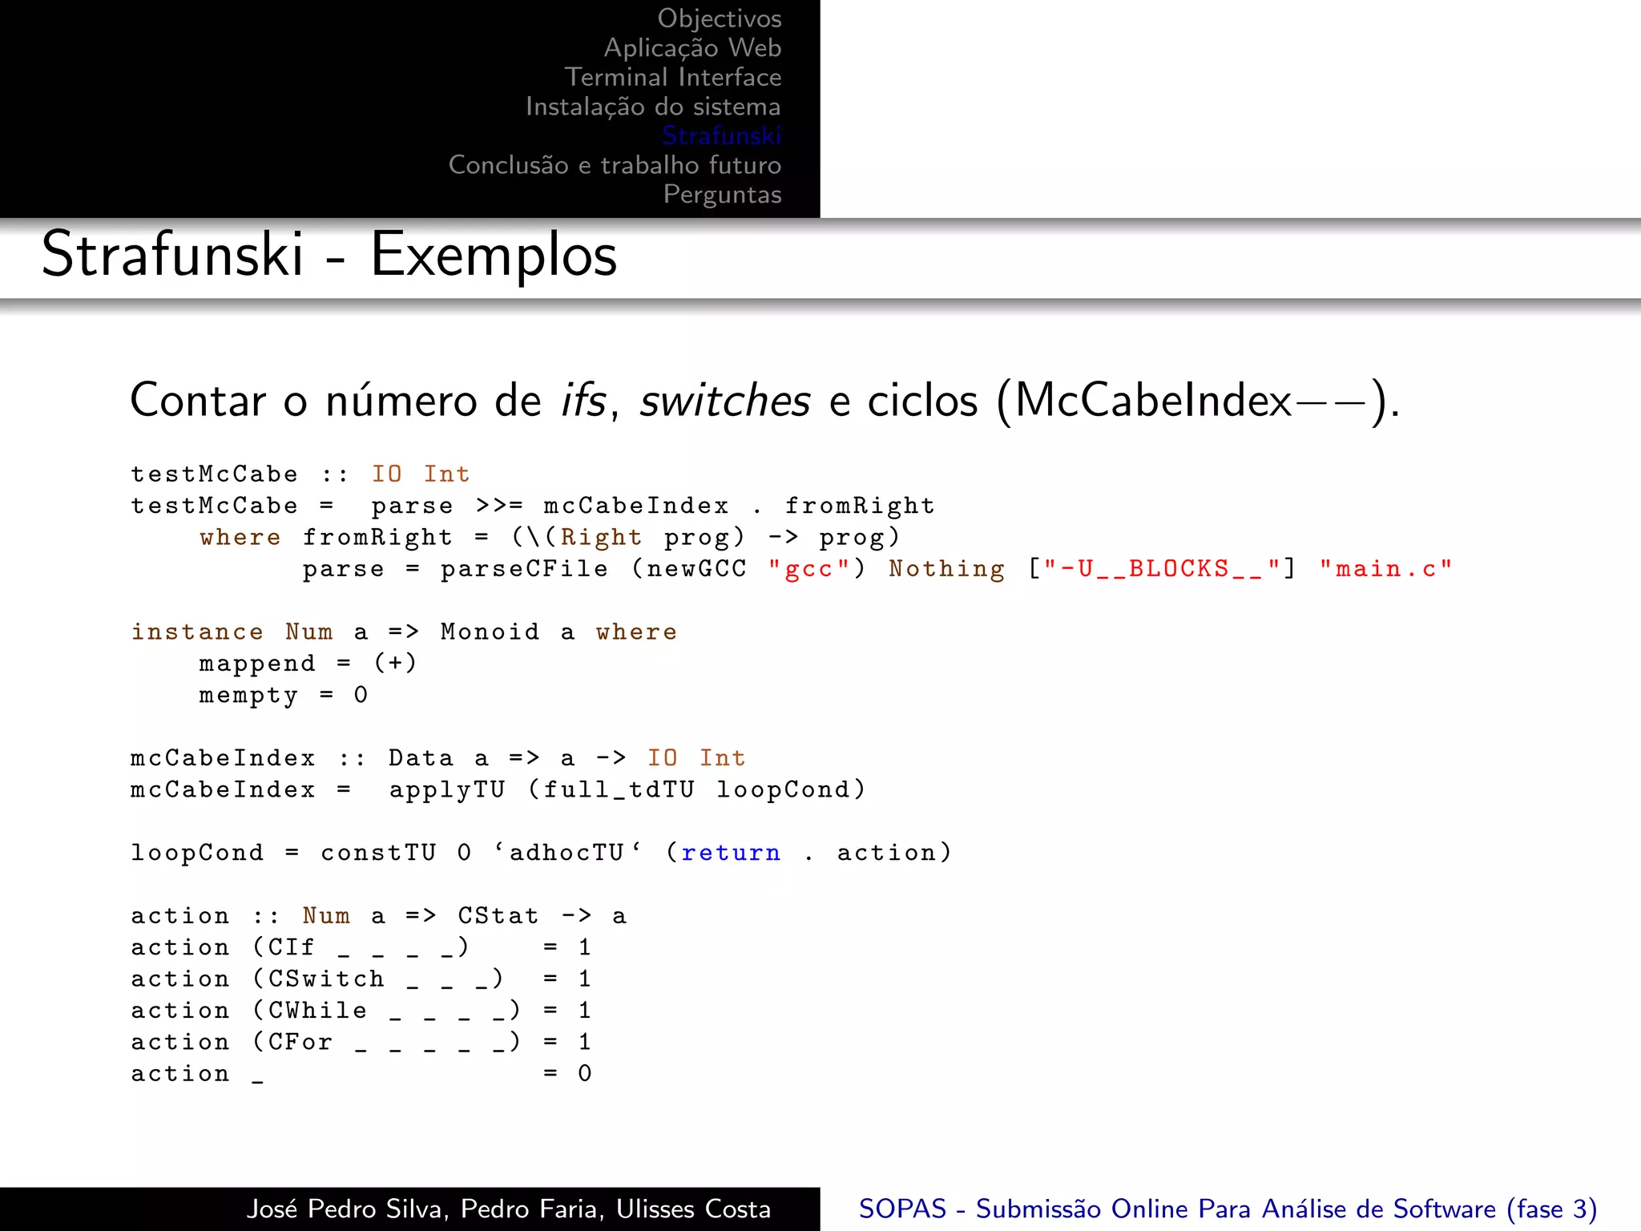The height and width of the screenshot is (1231, 1641).
Task: Click the blue return keyword
Action: [731, 853]
